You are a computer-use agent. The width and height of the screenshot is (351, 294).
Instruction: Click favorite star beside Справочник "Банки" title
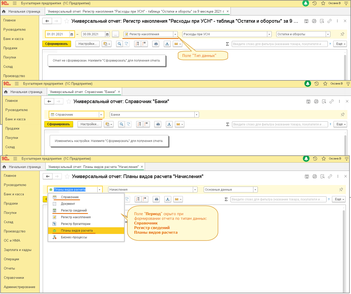[69, 102]
